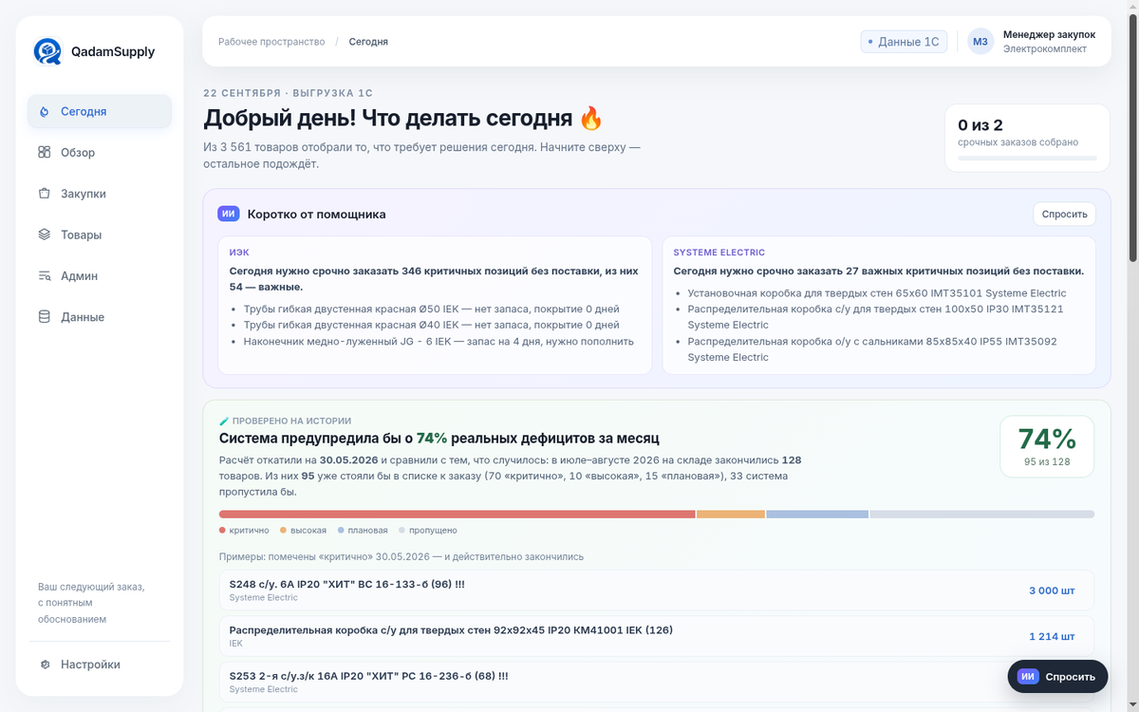Screen dimensions: 1139x712
Task: Click Трубы гибкая двустенная красная Ø50 item
Action: [x=431, y=309]
